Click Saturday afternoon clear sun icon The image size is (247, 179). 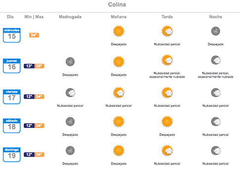click(x=167, y=122)
